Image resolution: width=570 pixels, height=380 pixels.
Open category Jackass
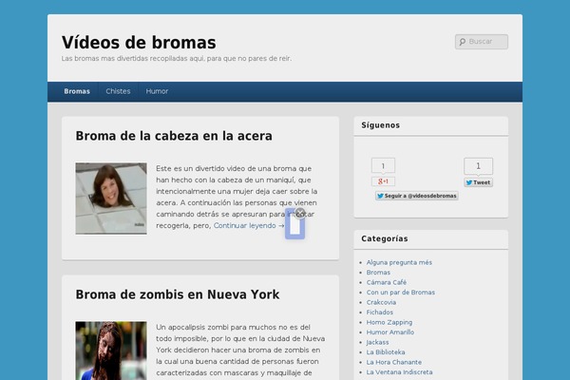[x=378, y=342]
